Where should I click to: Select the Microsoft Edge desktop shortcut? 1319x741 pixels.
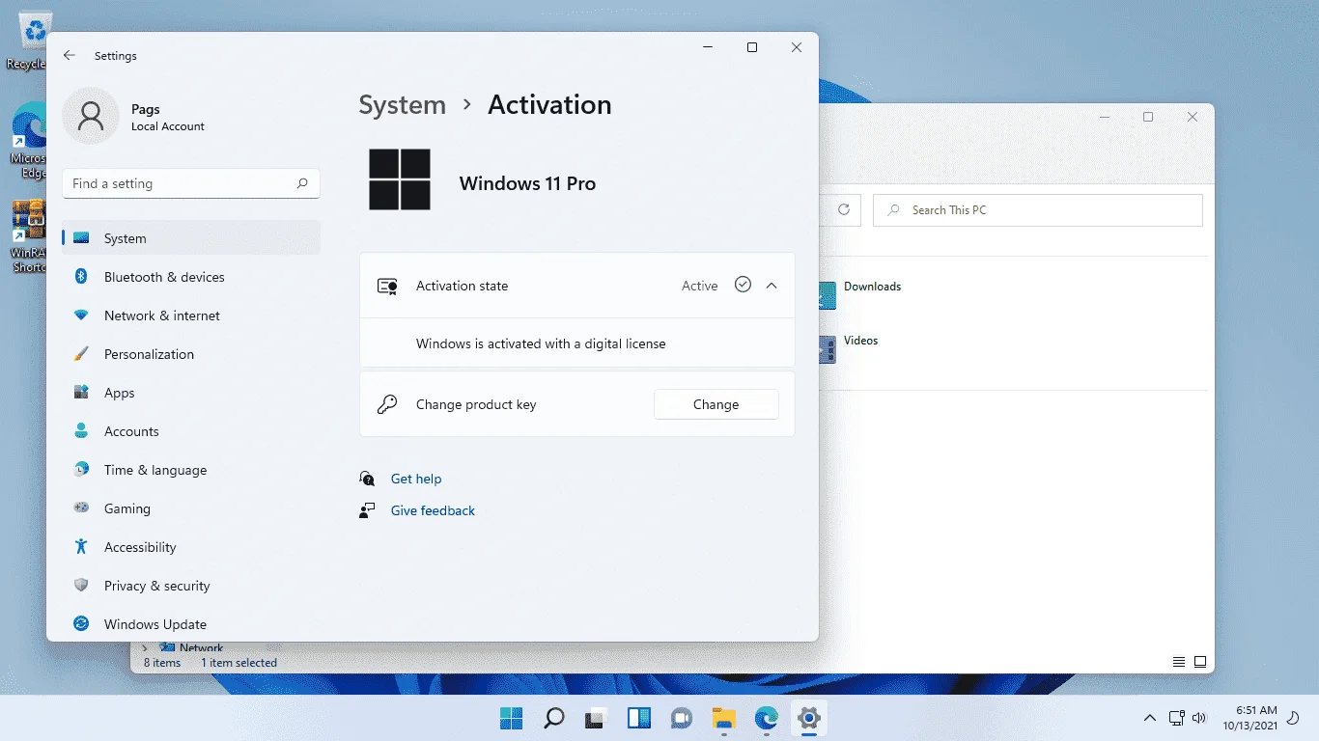(x=29, y=141)
